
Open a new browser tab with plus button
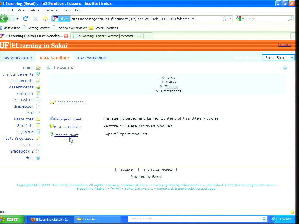coord(148,36)
